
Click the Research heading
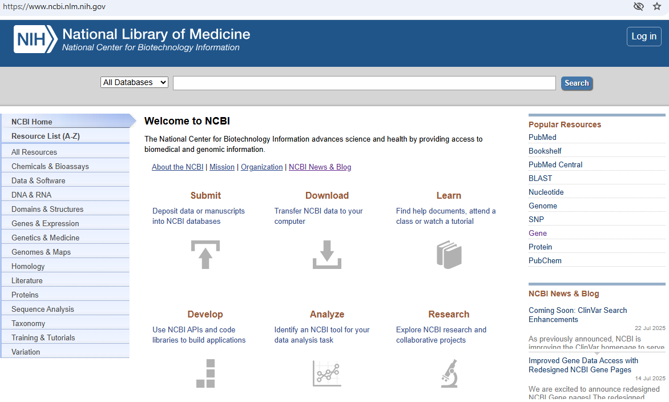(449, 314)
